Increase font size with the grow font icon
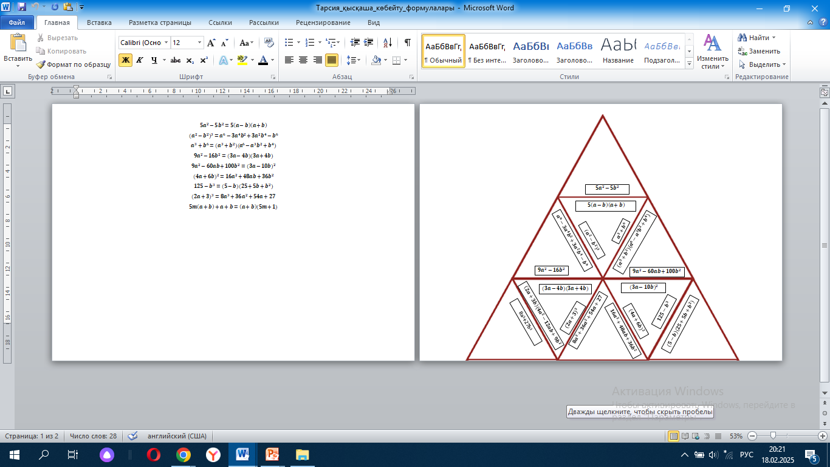The width and height of the screenshot is (830, 467). (211, 43)
